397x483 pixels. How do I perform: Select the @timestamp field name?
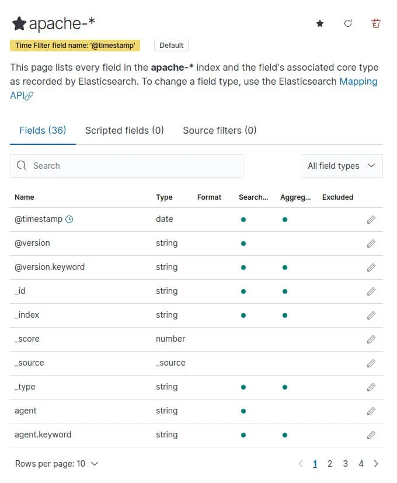[39, 220]
